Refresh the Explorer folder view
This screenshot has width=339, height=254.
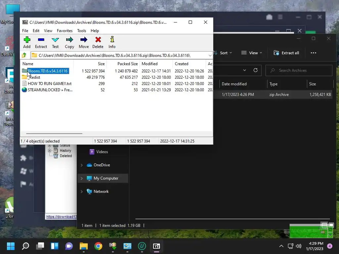click(256, 70)
